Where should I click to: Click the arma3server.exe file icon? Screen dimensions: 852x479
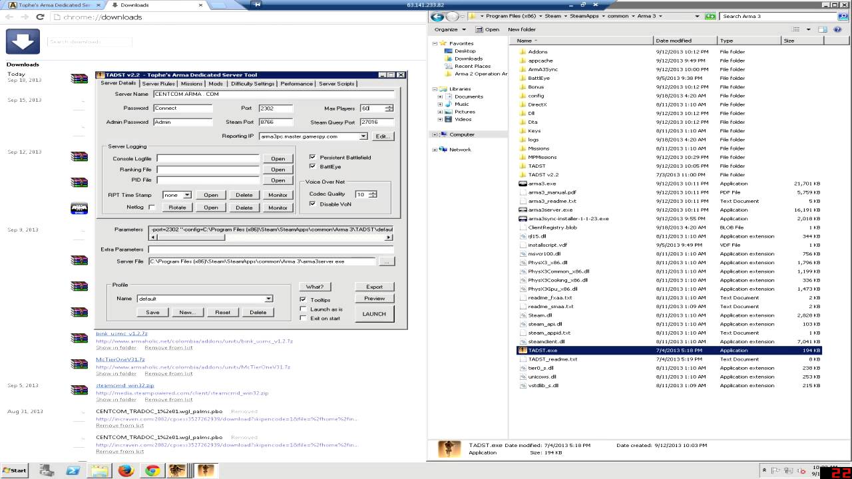tap(523, 210)
